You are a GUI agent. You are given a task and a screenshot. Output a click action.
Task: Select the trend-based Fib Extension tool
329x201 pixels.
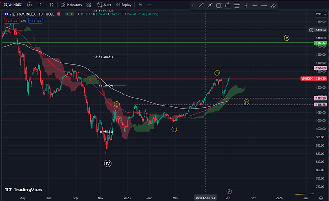(227, 5)
